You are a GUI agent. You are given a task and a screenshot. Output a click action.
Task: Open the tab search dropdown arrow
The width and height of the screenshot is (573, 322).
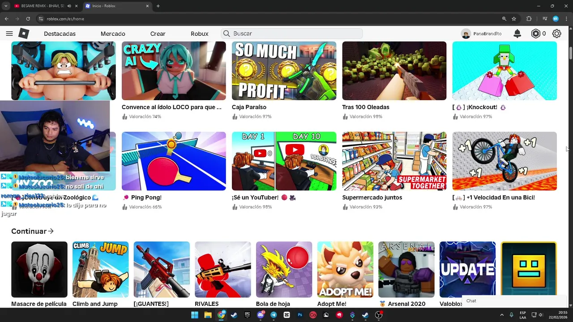coord(6,6)
